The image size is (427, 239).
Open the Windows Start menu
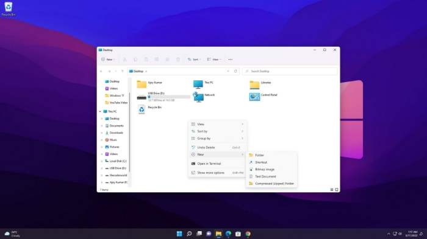pos(179,234)
